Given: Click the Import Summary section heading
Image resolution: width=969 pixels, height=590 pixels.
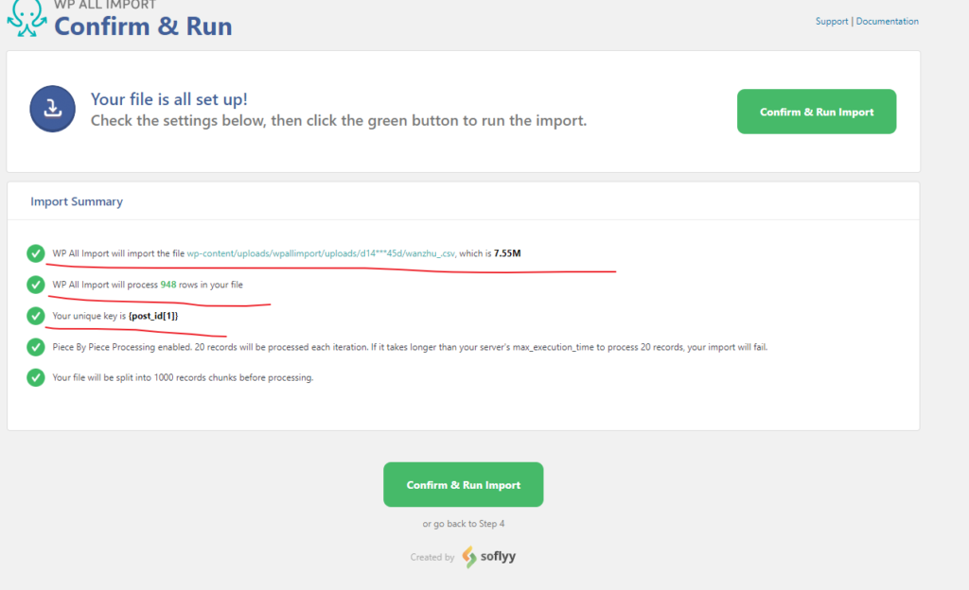Looking at the screenshot, I should (x=77, y=201).
